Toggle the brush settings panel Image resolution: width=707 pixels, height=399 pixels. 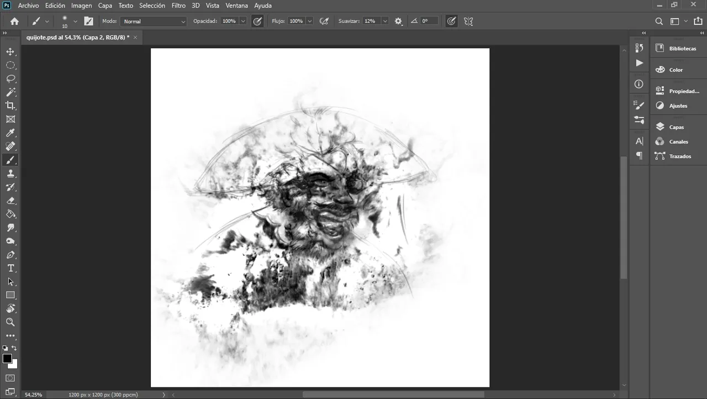[x=88, y=21]
